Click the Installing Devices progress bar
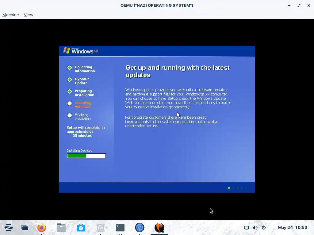This screenshot has height=235, width=314. pyautogui.click(x=86, y=156)
